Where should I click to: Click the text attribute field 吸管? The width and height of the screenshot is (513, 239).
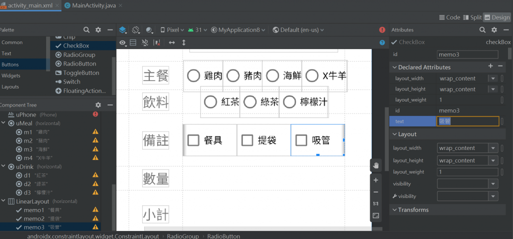(467, 121)
